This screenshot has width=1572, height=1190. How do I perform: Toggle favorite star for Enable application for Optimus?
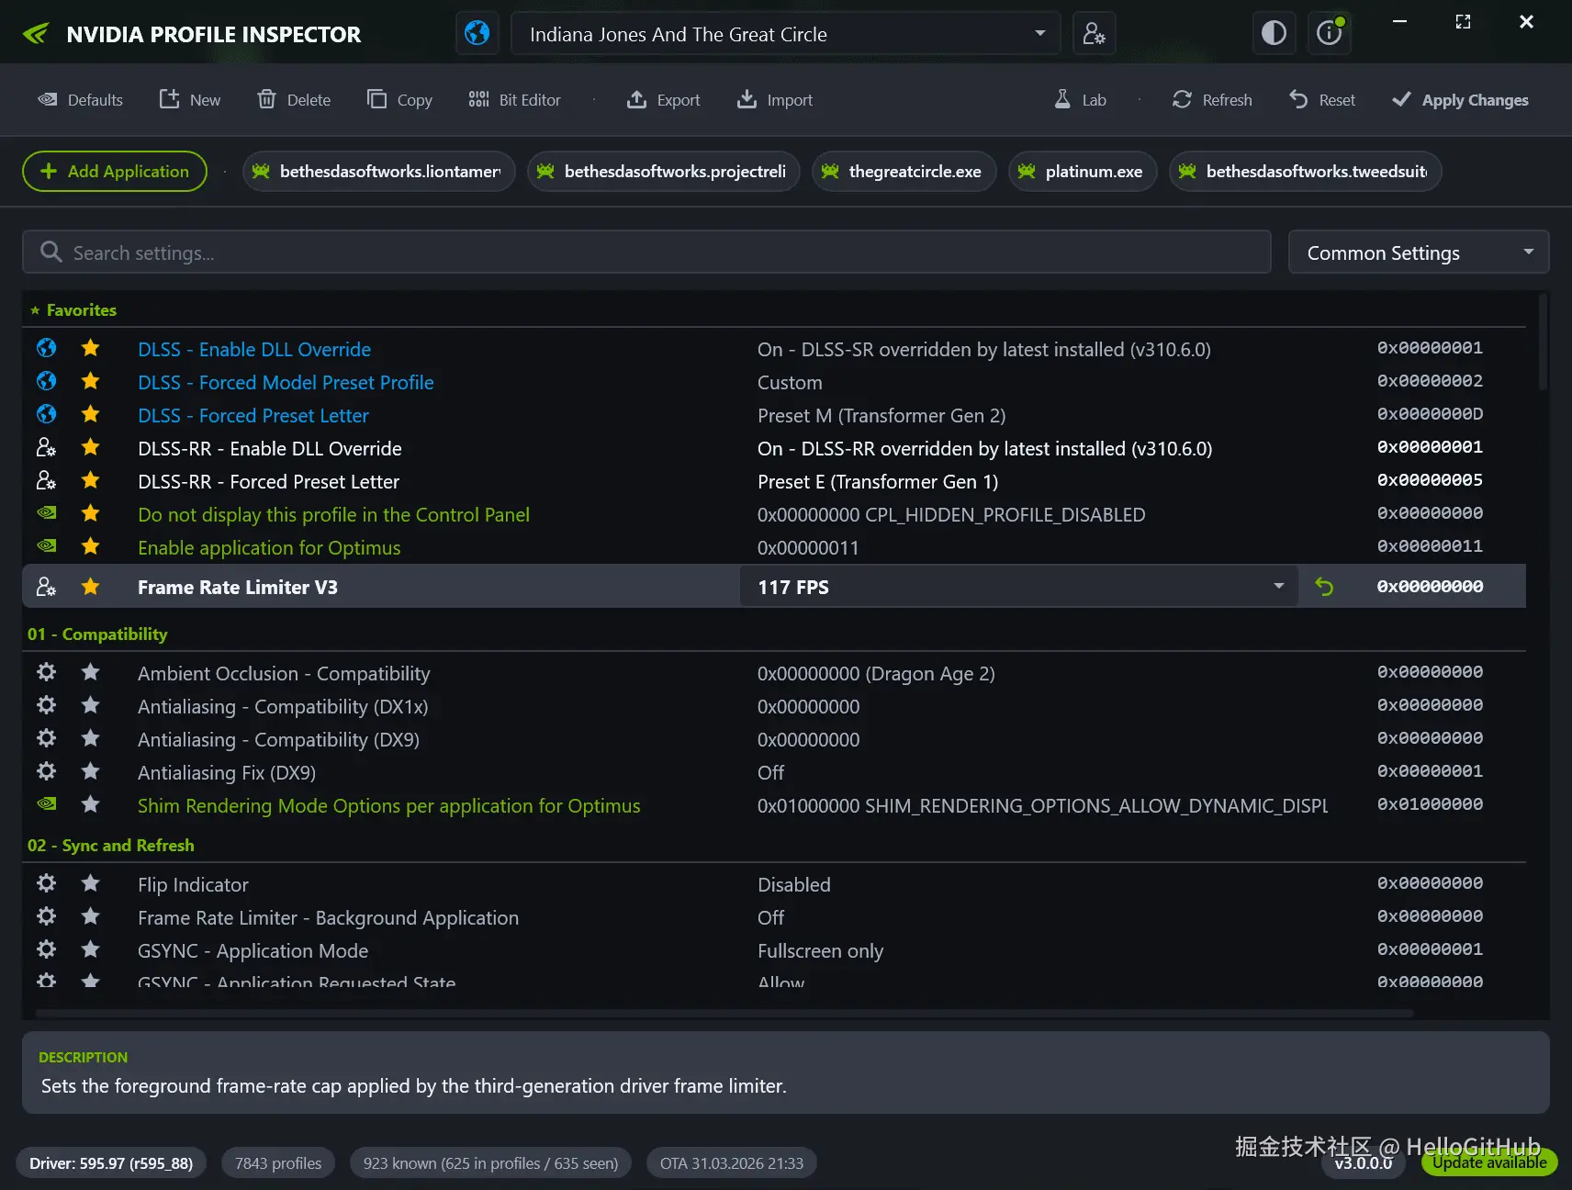(90, 546)
